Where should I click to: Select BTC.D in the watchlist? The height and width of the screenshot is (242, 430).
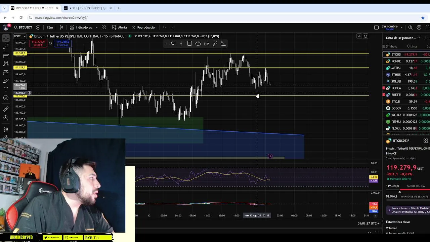pyautogui.click(x=406, y=102)
